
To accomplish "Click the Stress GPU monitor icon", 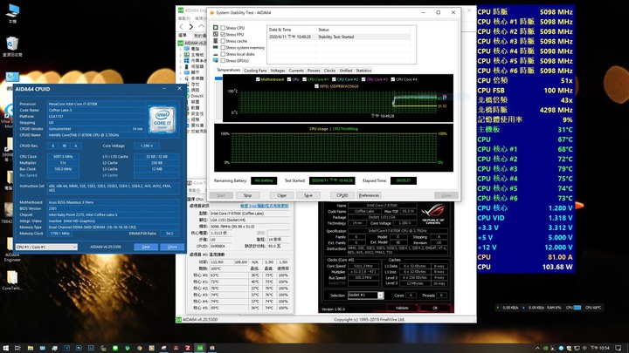I will (x=216, y=60).
